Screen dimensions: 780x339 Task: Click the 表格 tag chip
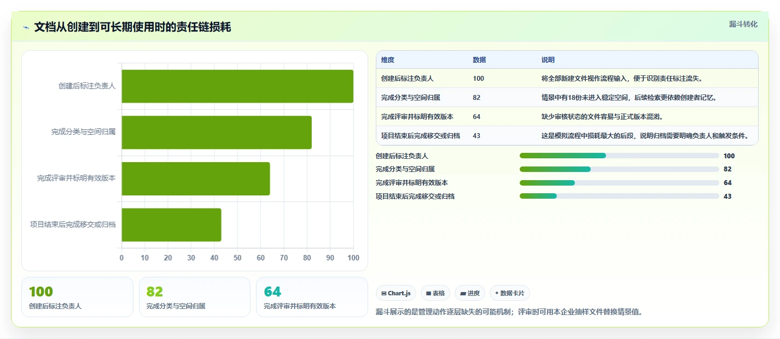(x=435, y=293)
